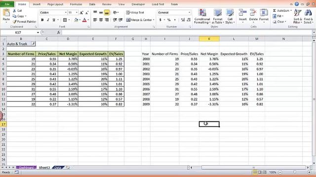Switch to the Formulas tab
Screen dimensions: 316x177
pyautogui.click(x=76, y=4)
